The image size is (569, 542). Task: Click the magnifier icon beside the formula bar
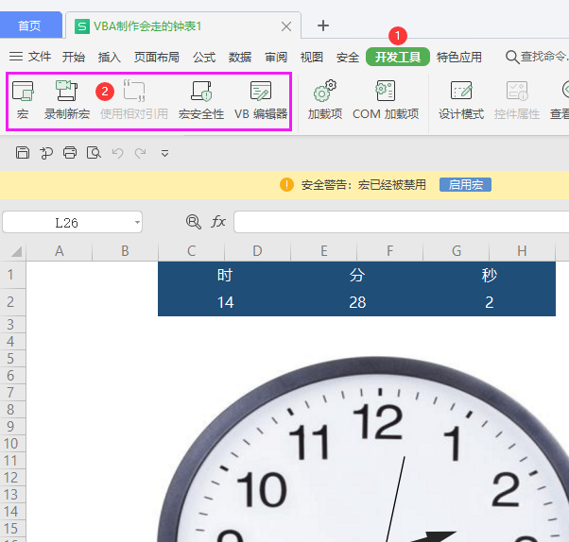coord(194,222)
